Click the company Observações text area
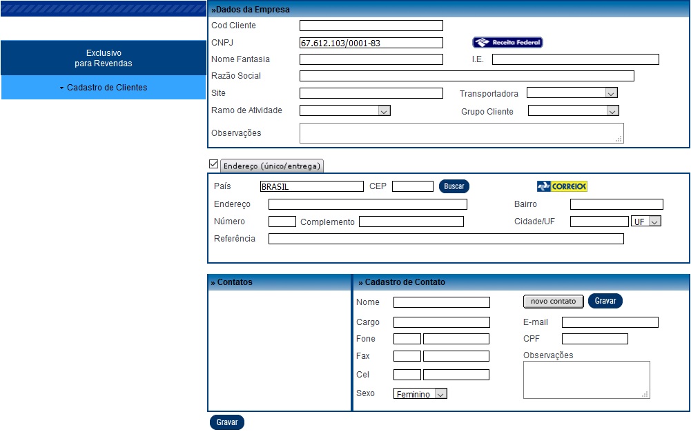 461,133
